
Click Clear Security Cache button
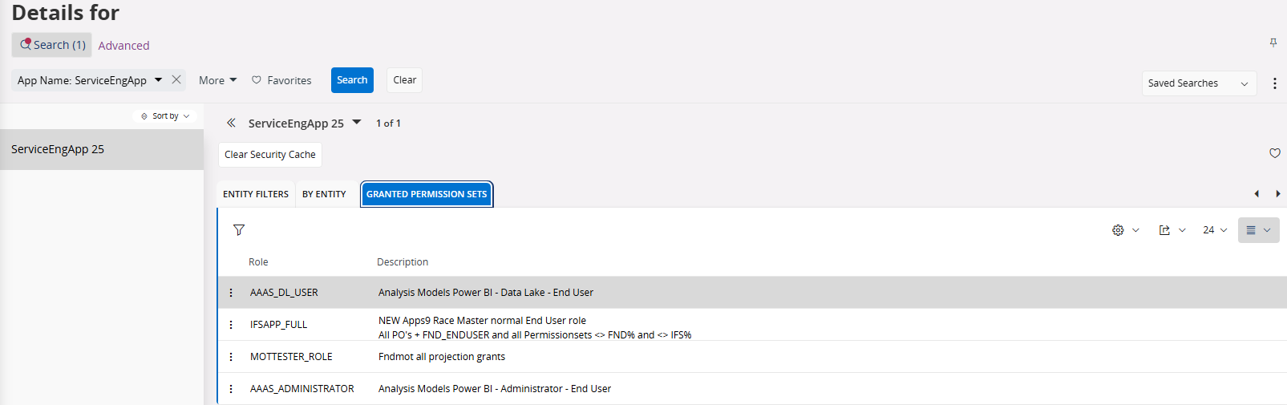[x=270, y=155]
